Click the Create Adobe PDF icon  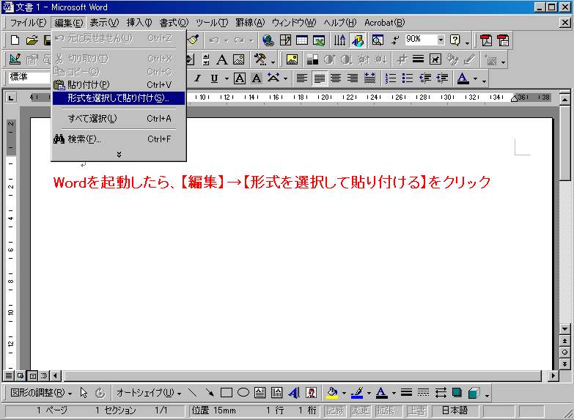coord(486,40)
